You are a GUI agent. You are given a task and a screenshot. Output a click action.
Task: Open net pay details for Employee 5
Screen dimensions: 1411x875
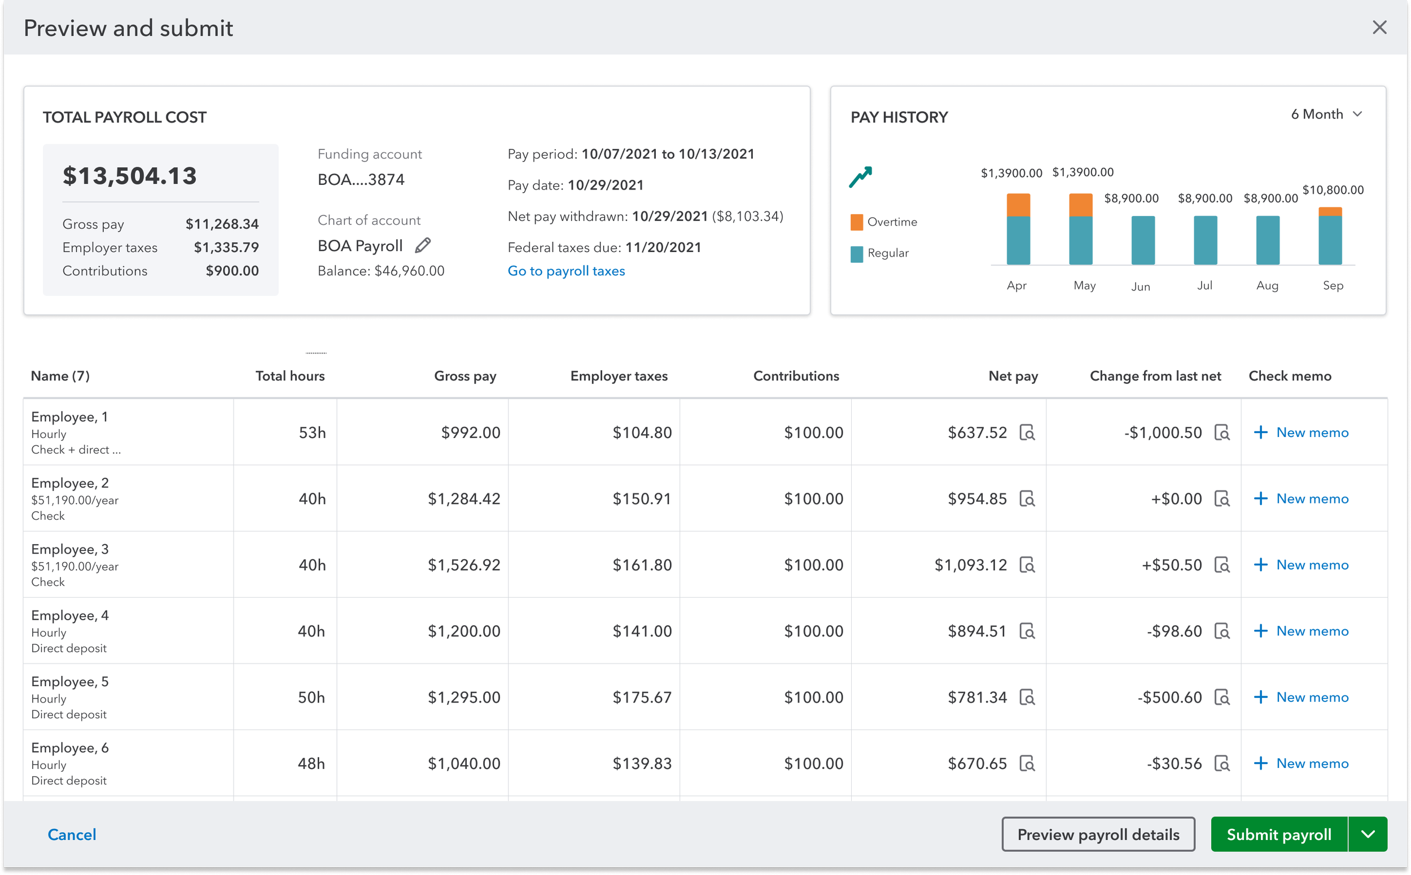coord(1027,697)
